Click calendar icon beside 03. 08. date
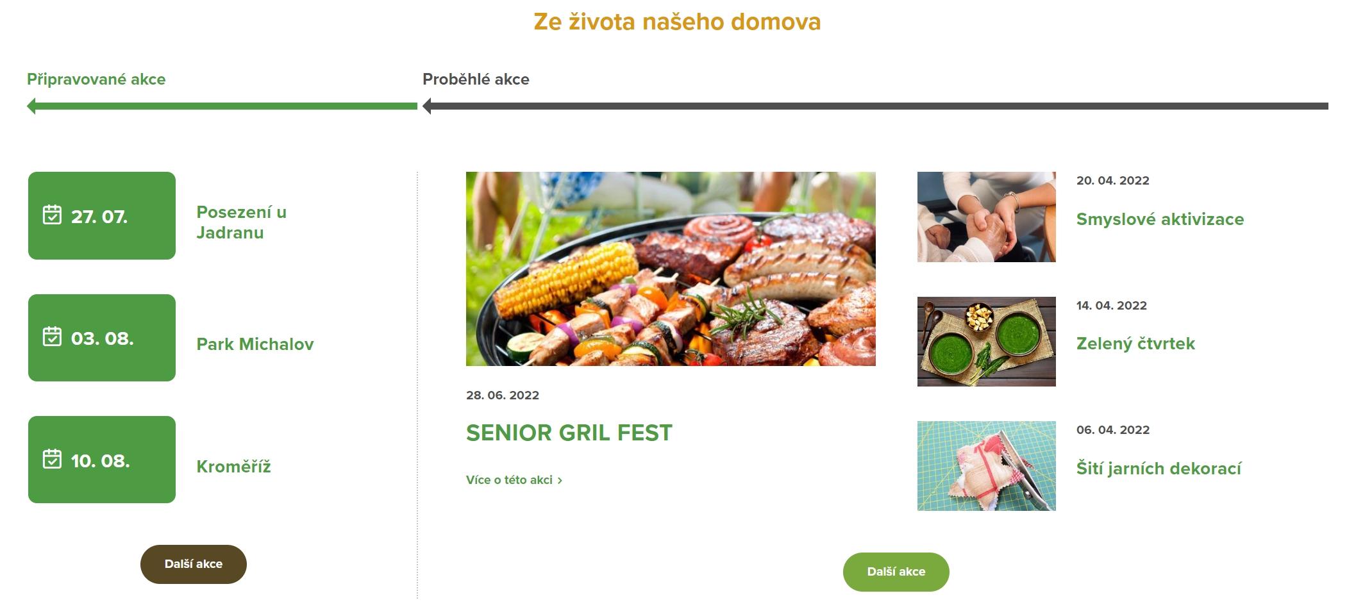 click(x=52, y=337)
